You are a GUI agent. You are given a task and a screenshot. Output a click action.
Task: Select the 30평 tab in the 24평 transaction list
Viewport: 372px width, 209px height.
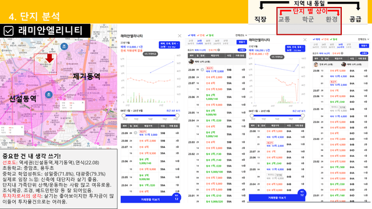click(208, 42)
